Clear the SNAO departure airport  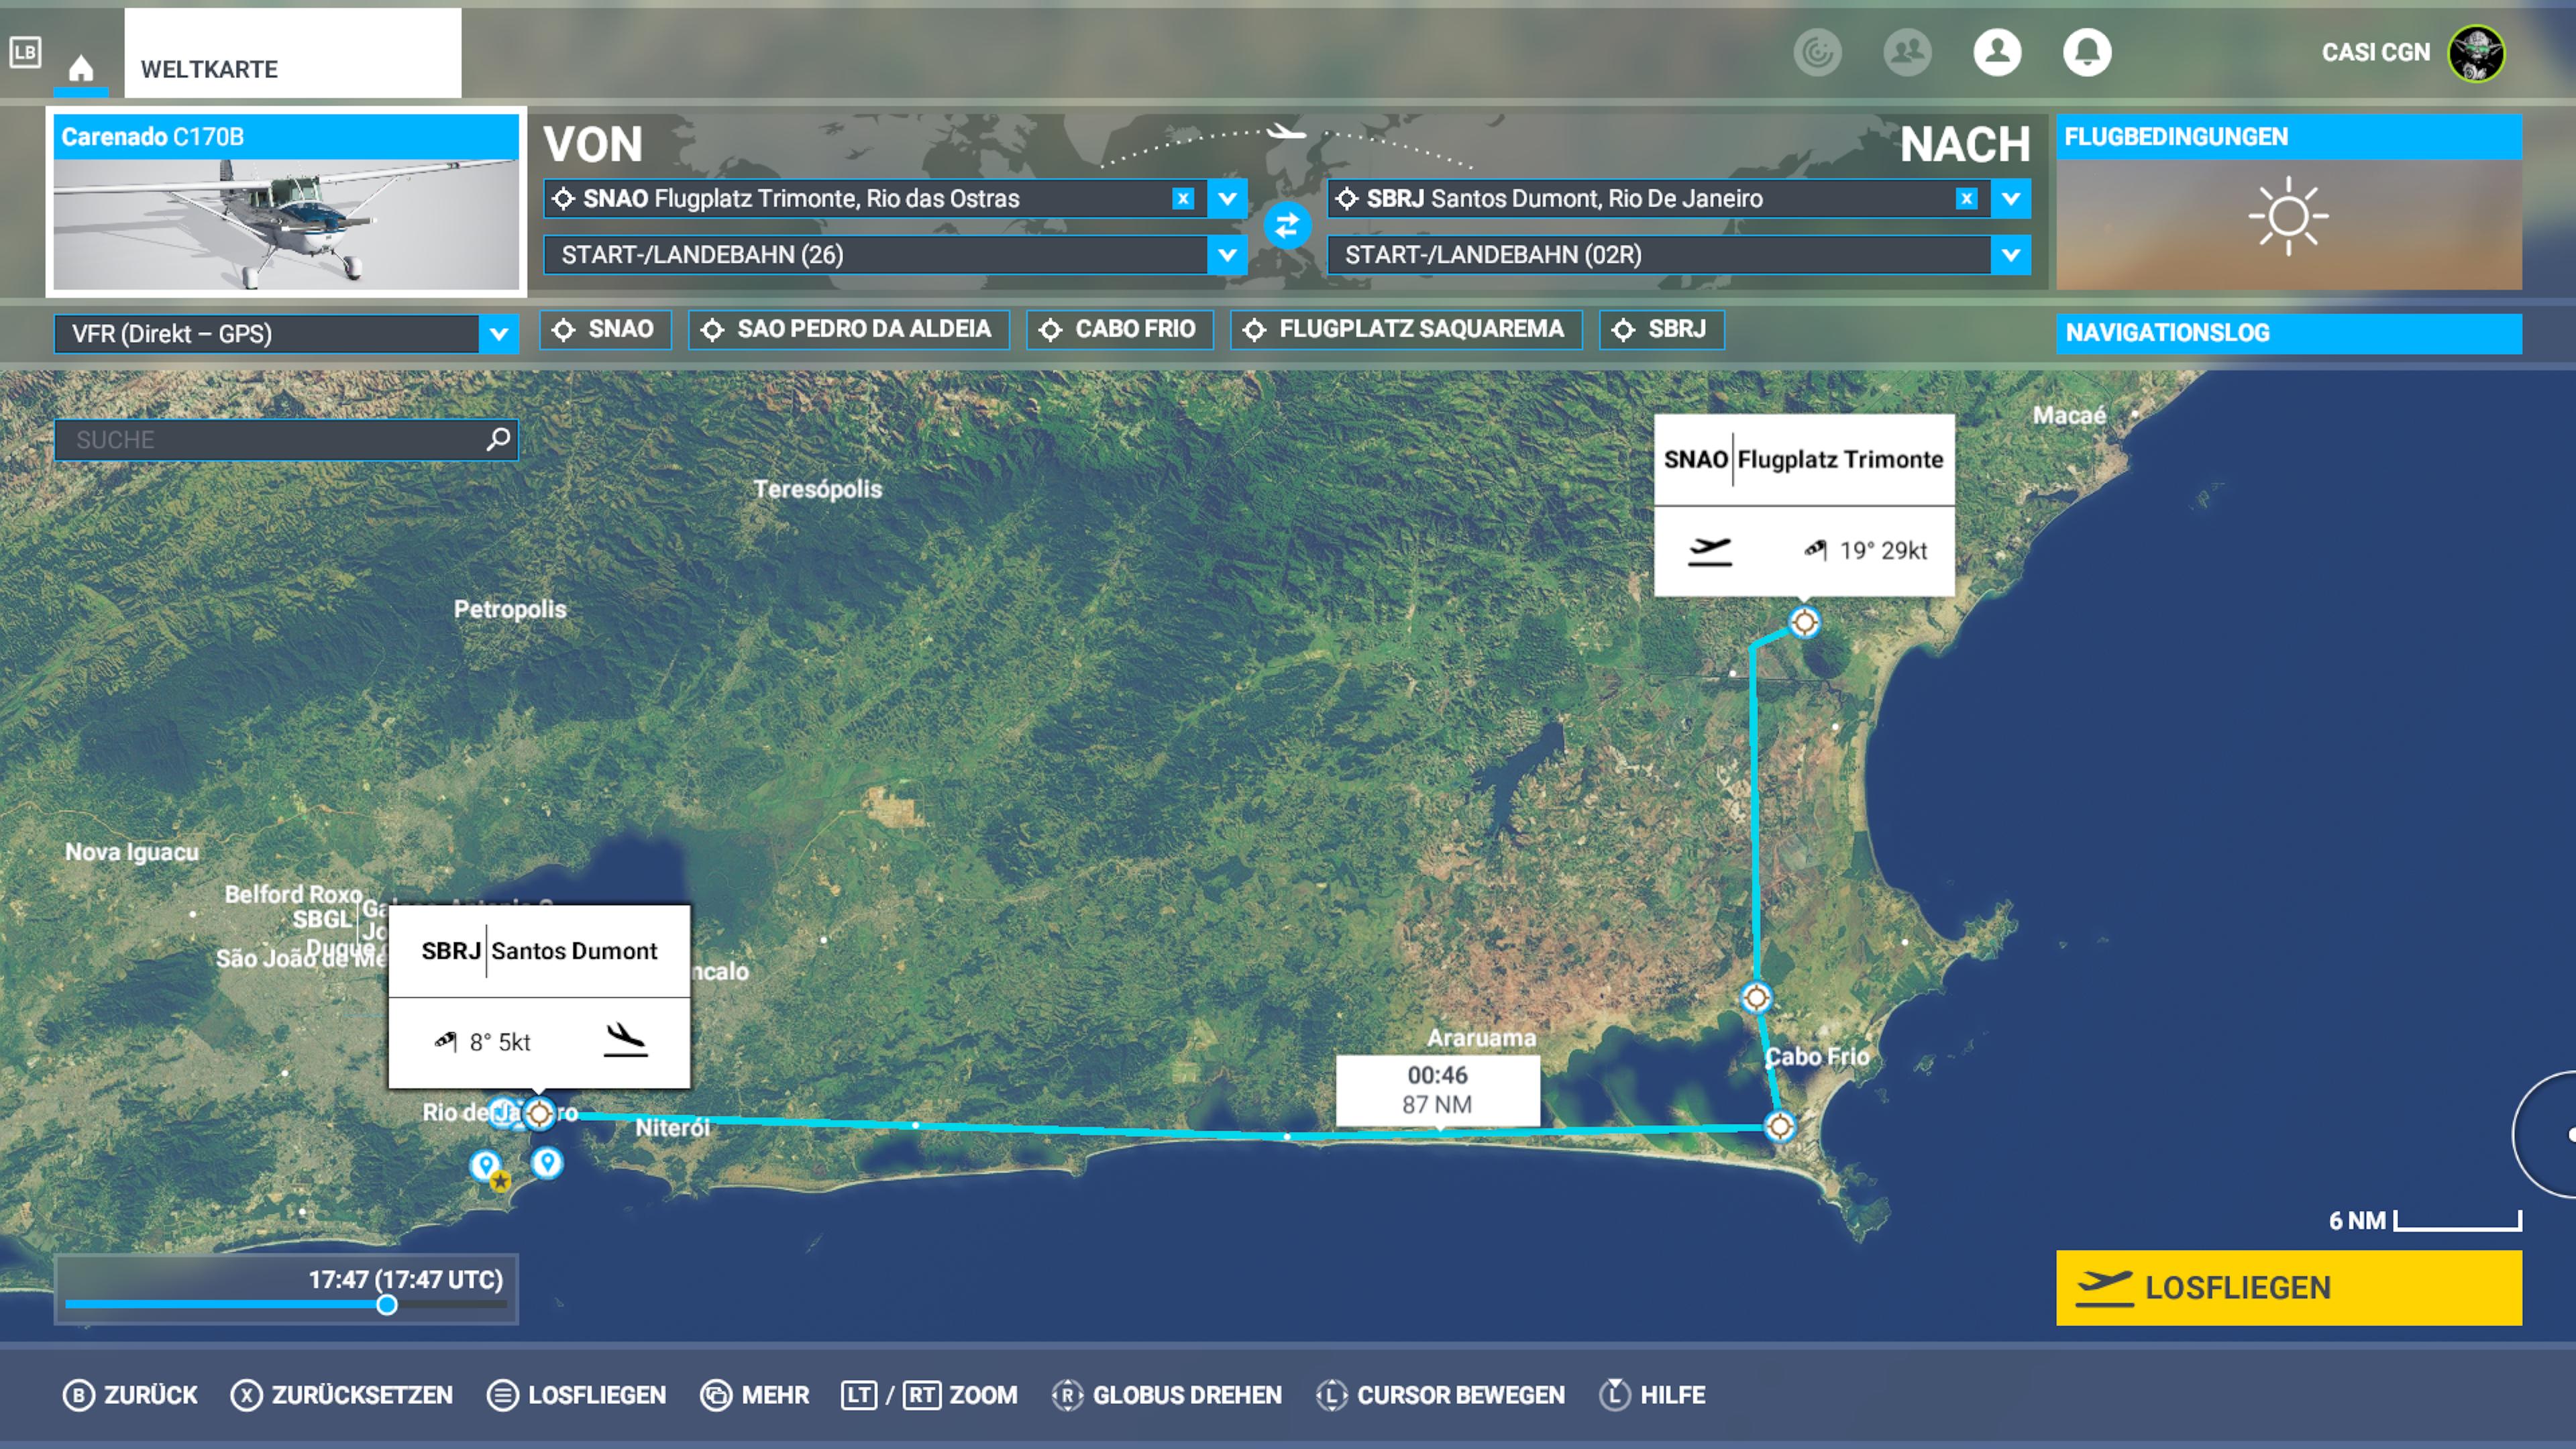pyautogui.click(x=1183, y=198)
